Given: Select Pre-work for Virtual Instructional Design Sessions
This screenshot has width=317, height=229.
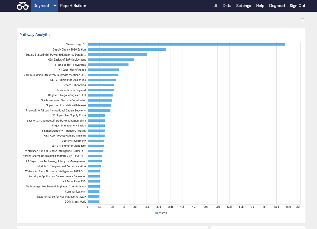Looking at the screenshot, I should [56, 111].
